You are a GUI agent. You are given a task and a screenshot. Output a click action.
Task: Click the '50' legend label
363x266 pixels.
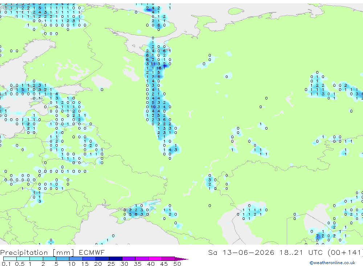(177, 264)
